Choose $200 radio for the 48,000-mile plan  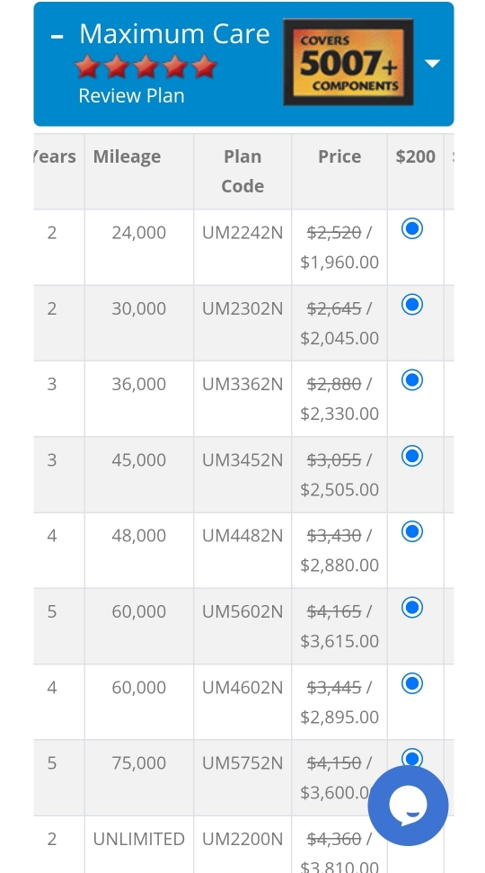point(412,531)
